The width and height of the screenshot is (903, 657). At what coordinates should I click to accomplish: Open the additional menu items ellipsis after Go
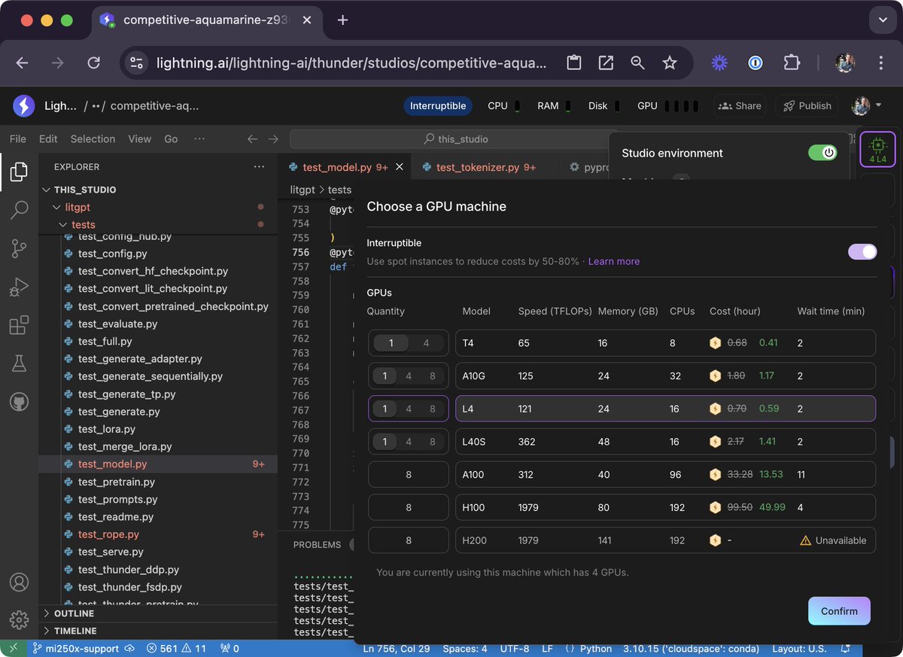pos(199,139)
